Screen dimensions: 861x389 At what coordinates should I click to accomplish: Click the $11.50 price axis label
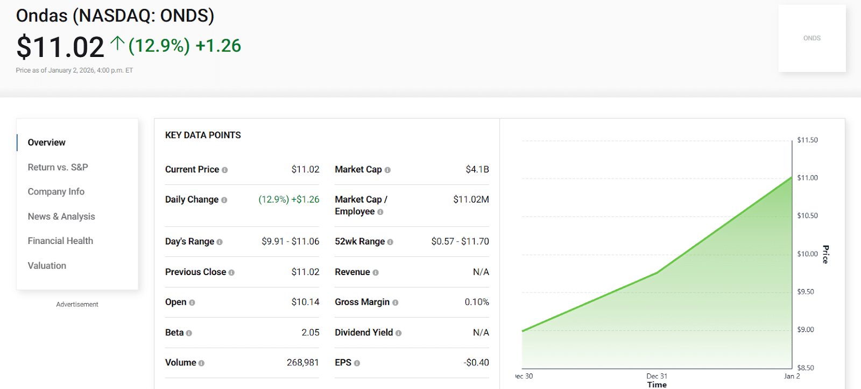click(x=808, y=140)
